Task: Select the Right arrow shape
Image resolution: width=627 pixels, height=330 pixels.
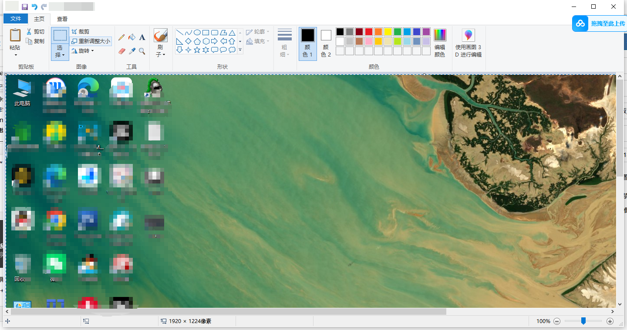Action: coord(214,41)
